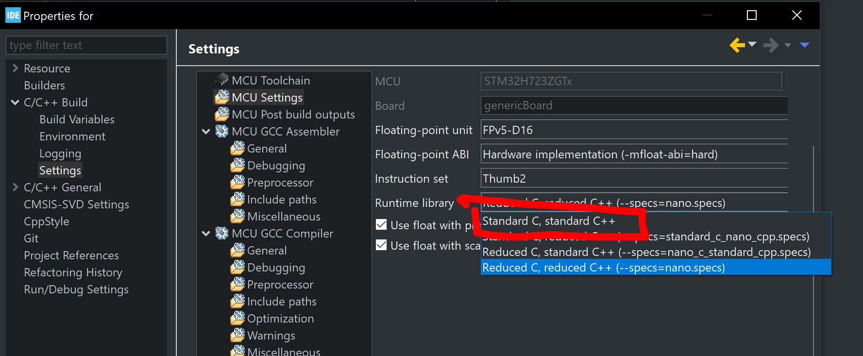Click the MCU Settings tool icon
The image size is (863, 356).
coord(222,97)
